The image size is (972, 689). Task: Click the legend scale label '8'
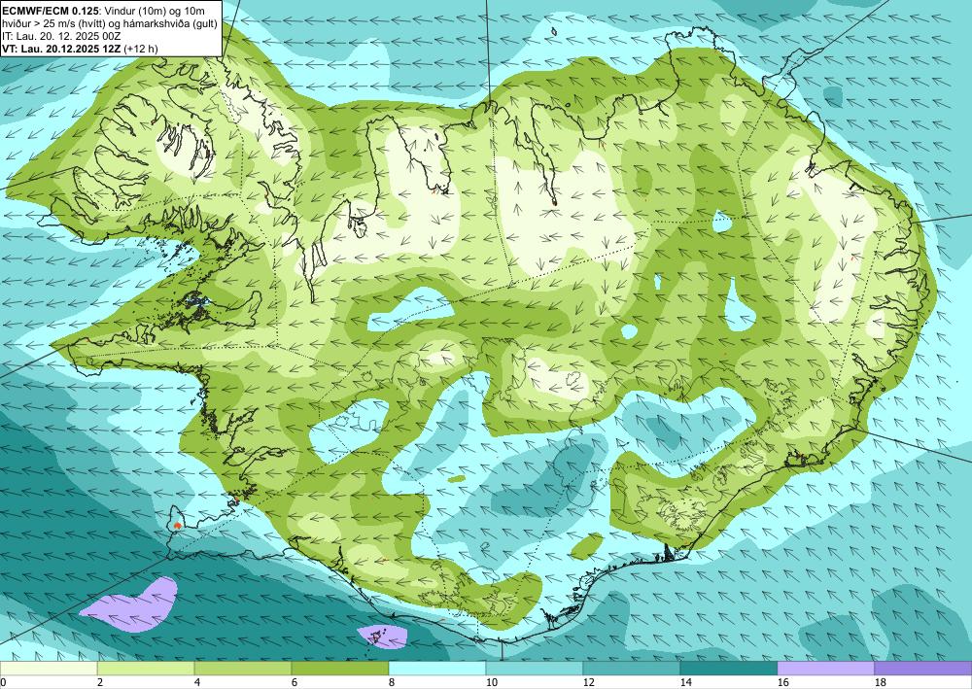coord(392,683)
